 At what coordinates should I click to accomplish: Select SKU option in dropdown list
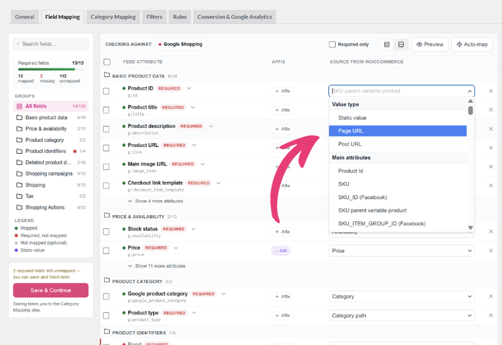tap(398, 184)
